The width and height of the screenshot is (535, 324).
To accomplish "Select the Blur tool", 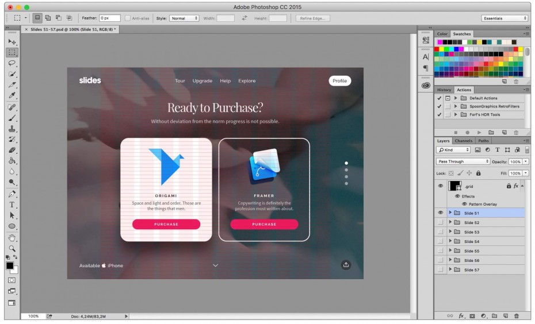I will click(12, 172).
